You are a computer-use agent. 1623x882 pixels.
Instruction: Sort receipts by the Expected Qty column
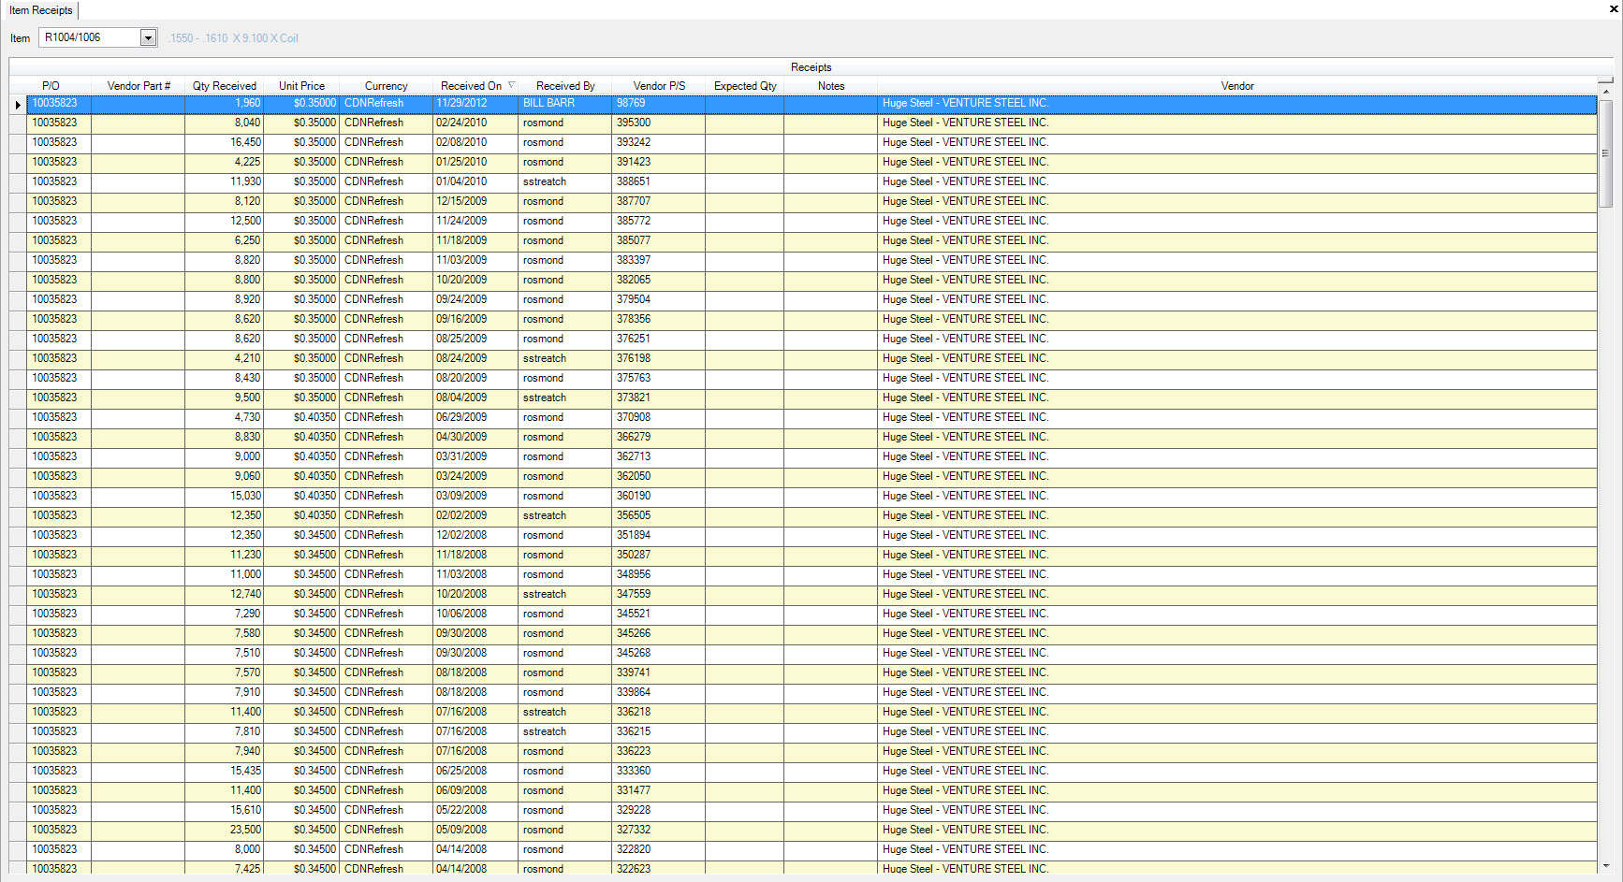pos(744,85)
